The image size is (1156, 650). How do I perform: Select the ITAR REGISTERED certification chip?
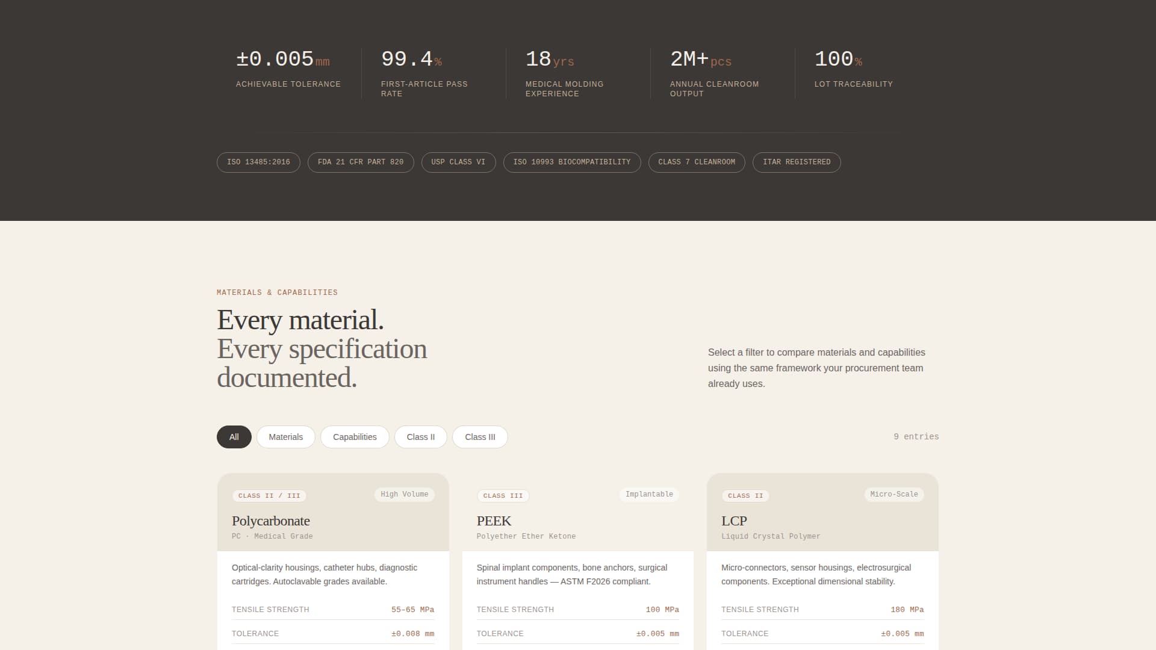796,162
